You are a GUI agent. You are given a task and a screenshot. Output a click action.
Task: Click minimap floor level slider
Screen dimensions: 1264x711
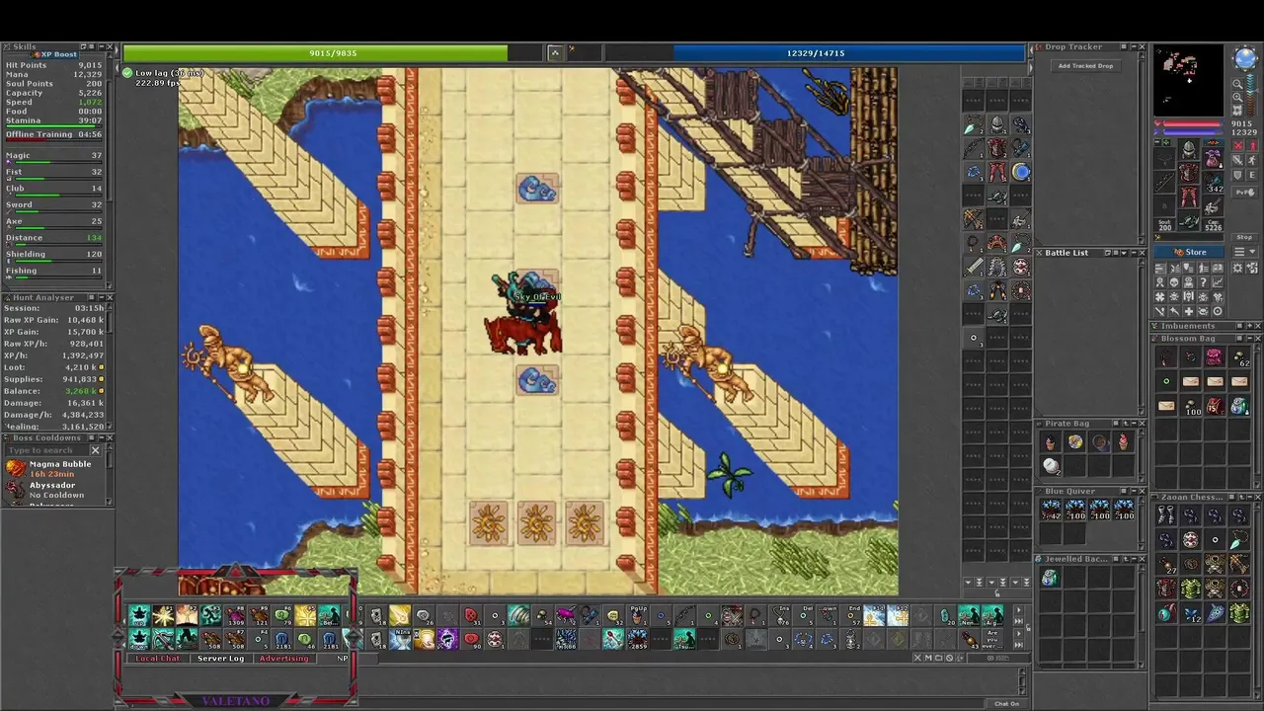point(1250,95)
